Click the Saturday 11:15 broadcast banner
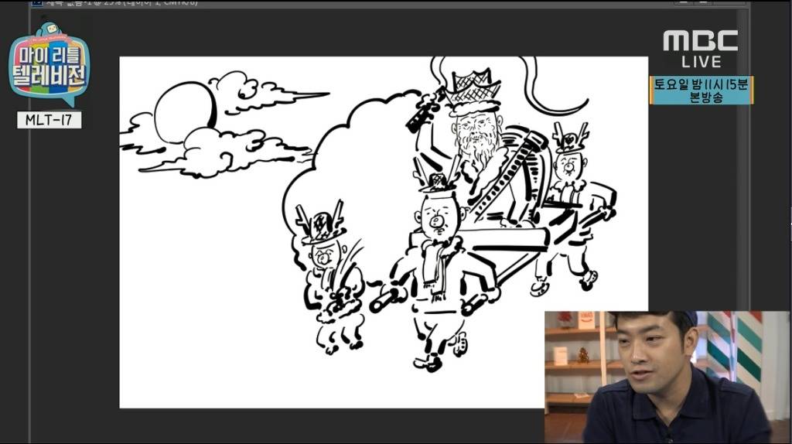Image resolution: width=792 pixels, height=444 pixels. pyautogui.click(x=701, y=91)
